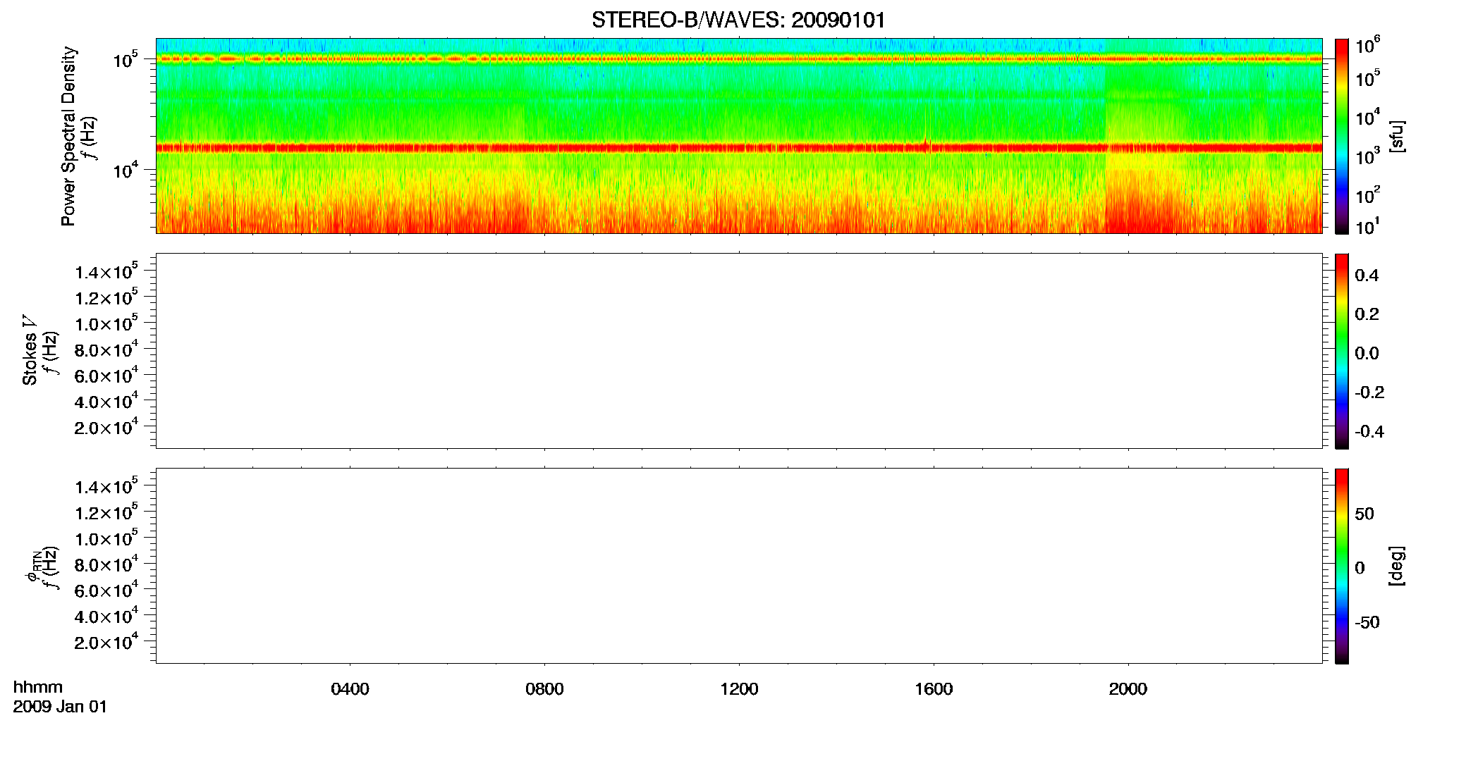Click the [deg] units label
This screenshot has width=1478, height=761.
tap(1396, 566)
